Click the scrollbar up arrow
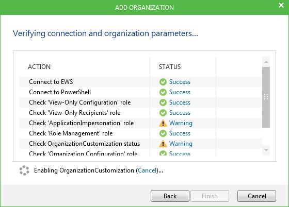The height and width of the screenshot is (207, 289). coord(266,62)
